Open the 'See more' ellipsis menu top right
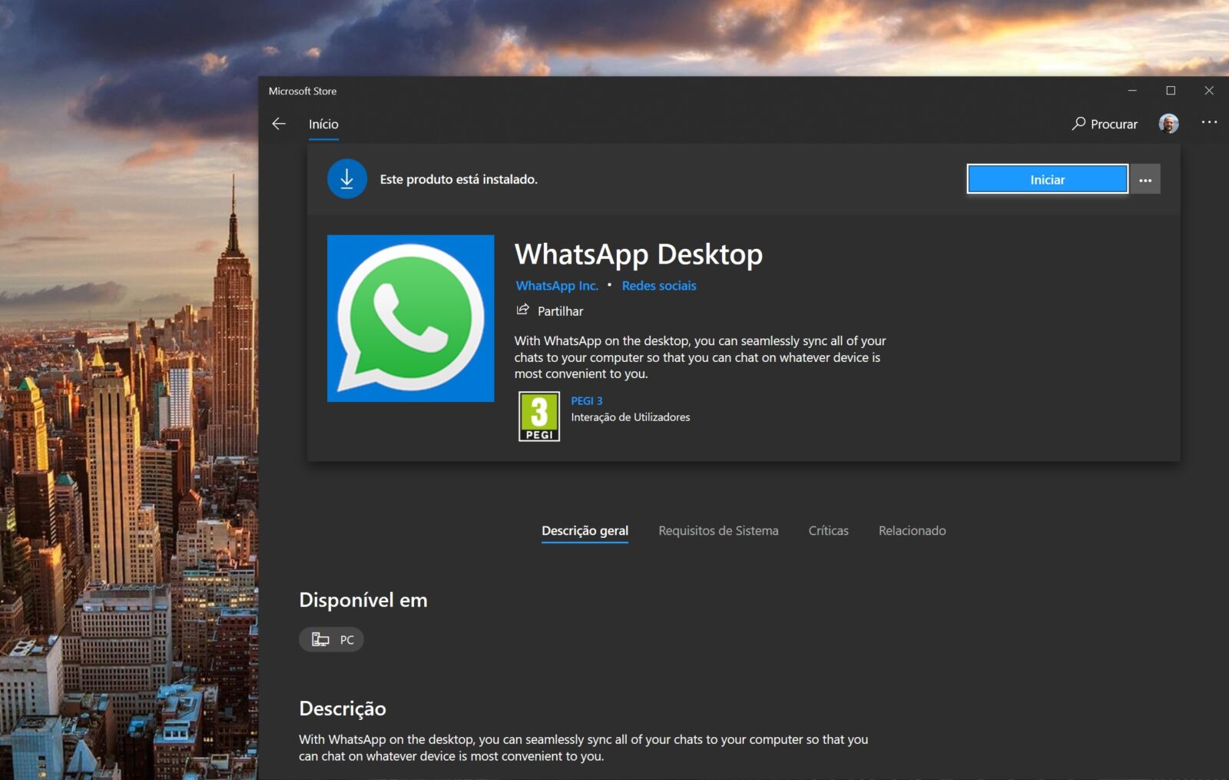Viewport: 1229px width, 780px height. [1210, 122]
